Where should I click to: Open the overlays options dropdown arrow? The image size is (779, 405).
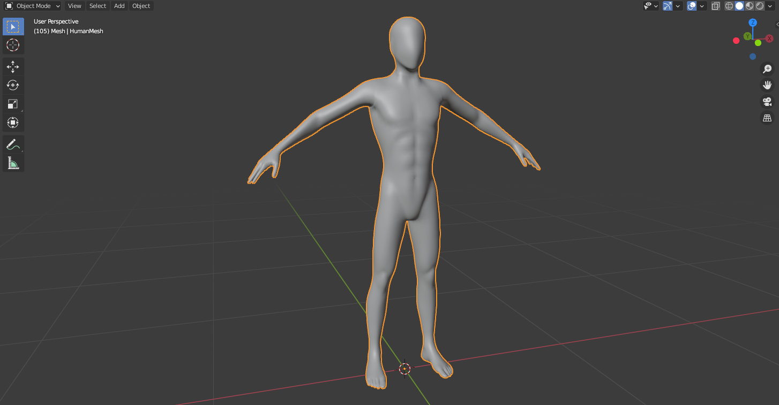point(702,6)
